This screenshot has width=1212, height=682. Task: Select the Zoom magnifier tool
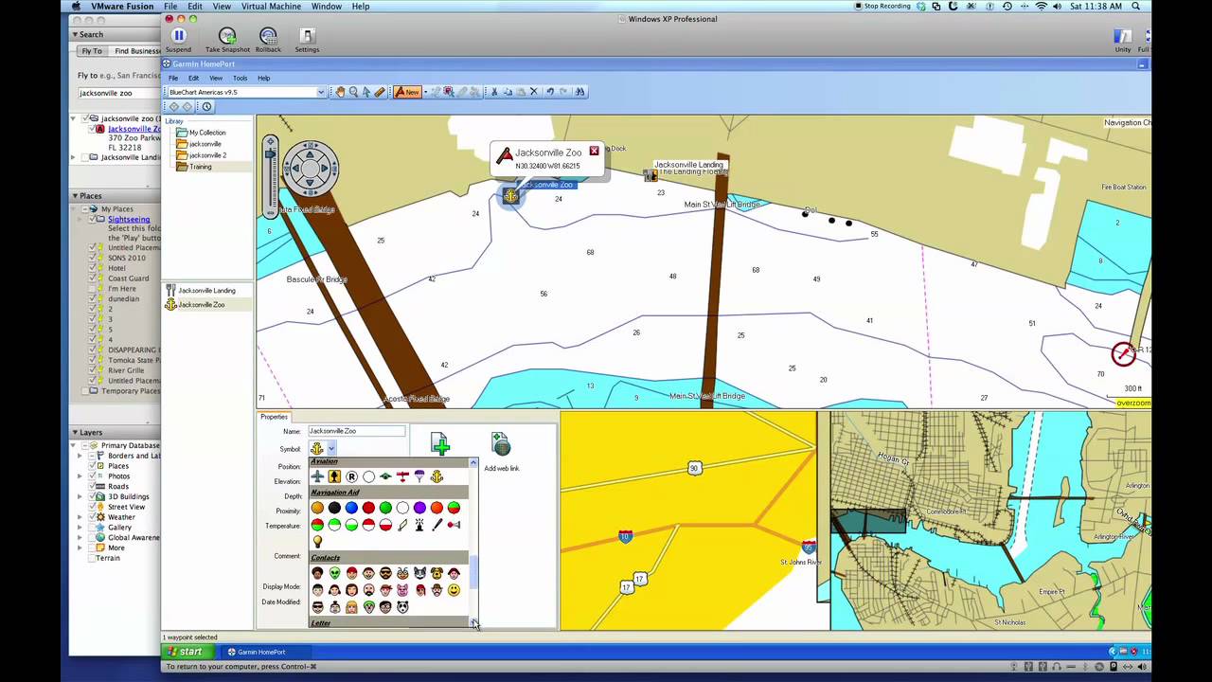[x=353, y=92]
